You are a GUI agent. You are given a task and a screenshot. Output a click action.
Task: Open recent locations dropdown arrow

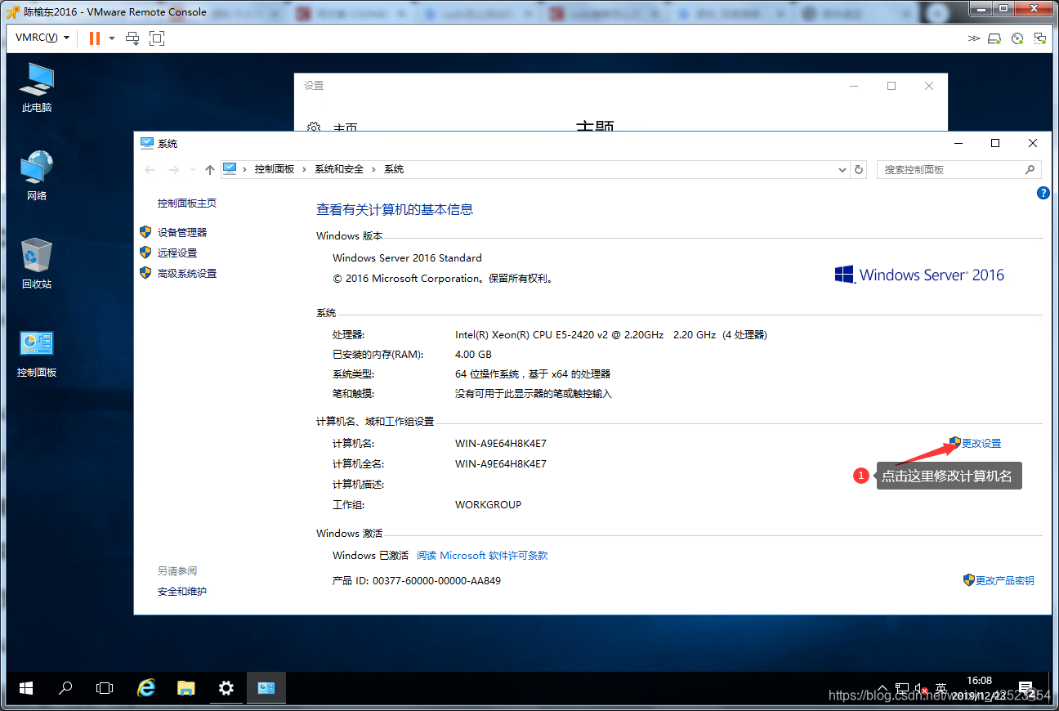(x=193, y=169)
